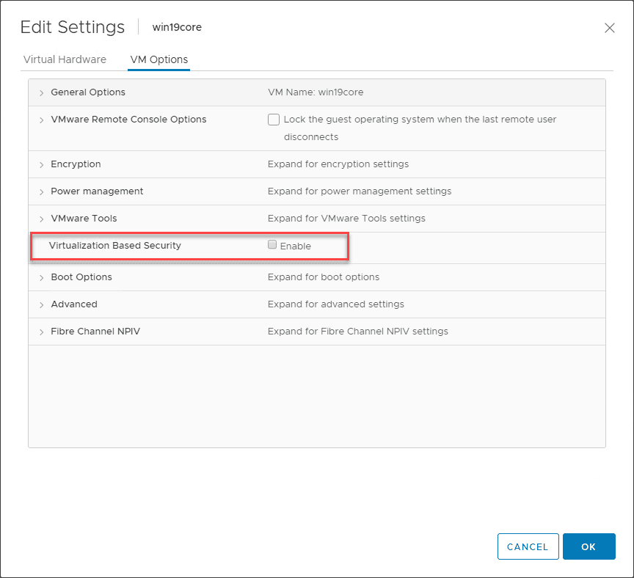The height and width of the screenshot is (578, 634).
Task: Select the VM Options tab
Action: coord(158,60)
